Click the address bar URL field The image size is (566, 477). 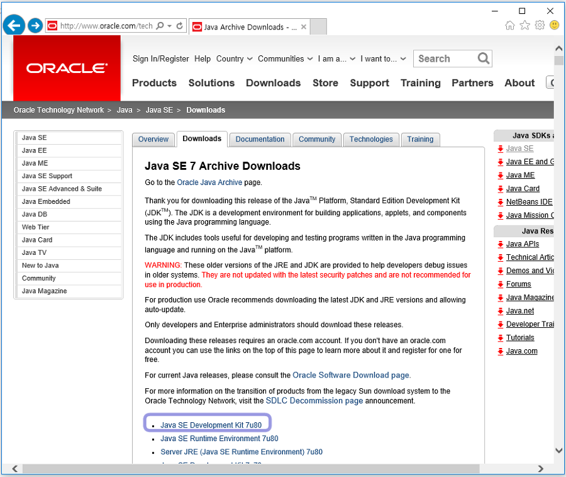coord(106,26)
